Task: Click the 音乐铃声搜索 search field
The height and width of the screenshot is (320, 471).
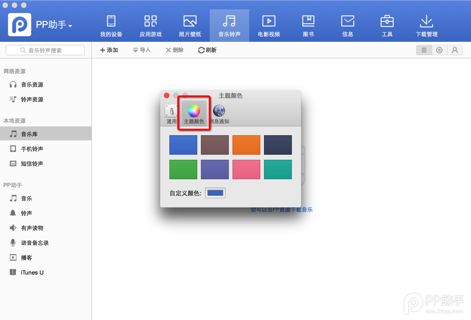Action: pos(45,50)
